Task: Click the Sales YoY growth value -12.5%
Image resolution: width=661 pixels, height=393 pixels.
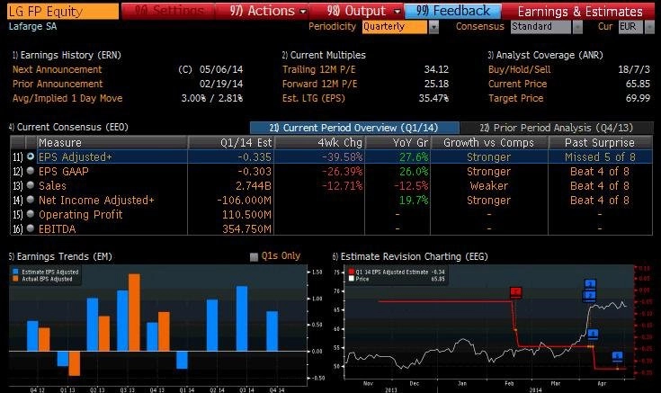Action: pos(411,186)
